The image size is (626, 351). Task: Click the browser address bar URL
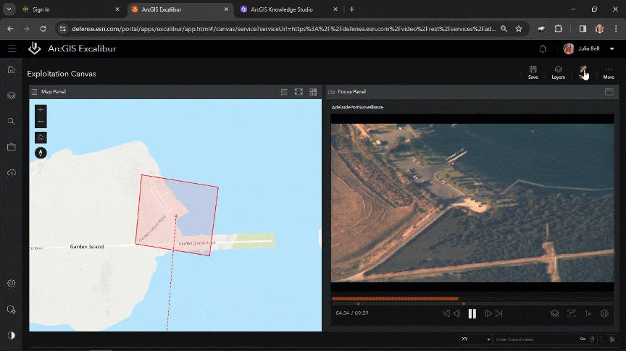283,29
